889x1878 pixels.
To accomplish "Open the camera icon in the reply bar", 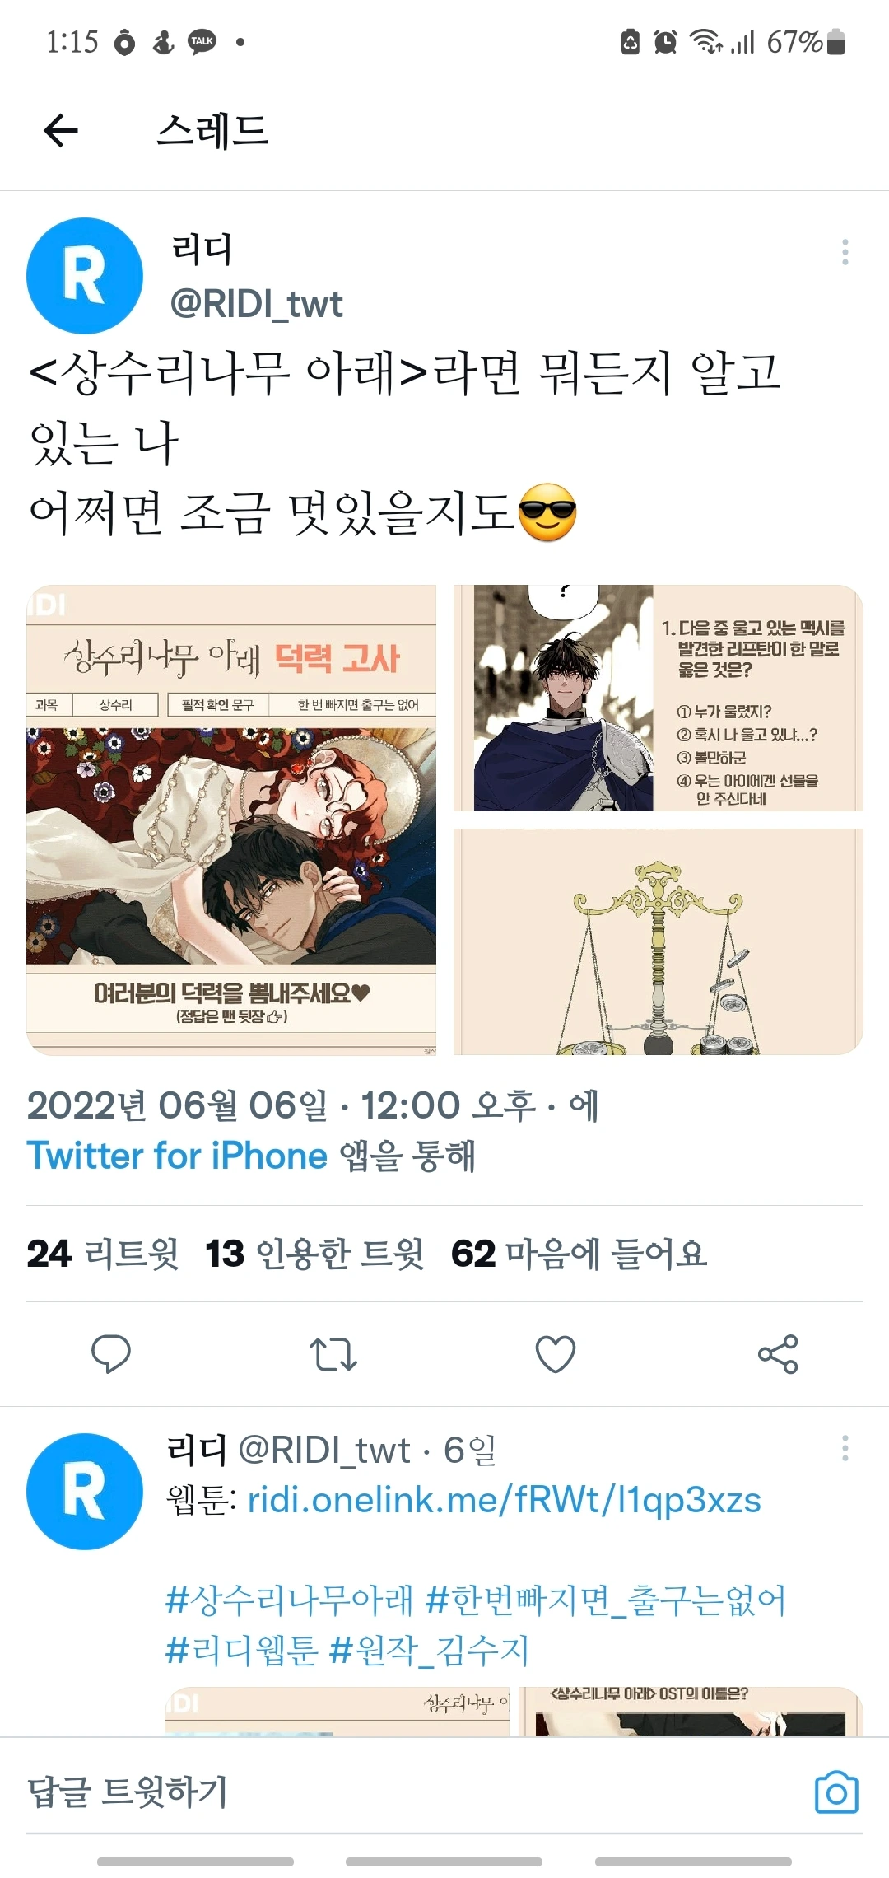I will coord(836,1792).
